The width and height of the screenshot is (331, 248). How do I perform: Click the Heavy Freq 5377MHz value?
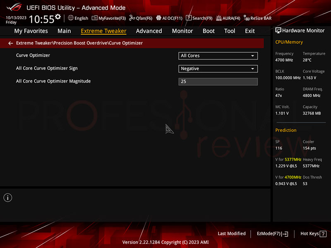[311, 166]
